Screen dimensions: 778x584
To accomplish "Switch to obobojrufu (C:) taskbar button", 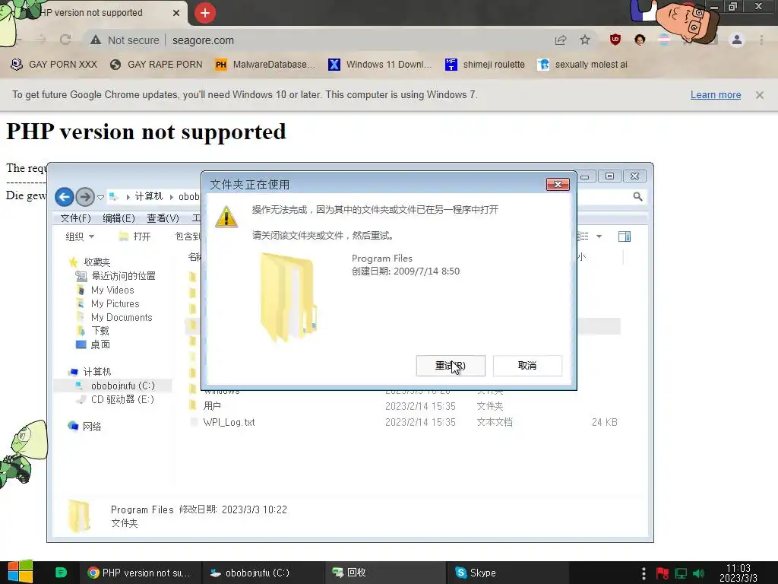I will 263,573.
